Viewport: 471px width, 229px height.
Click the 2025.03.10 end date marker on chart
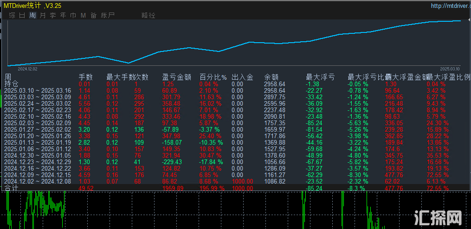point(449,69)
